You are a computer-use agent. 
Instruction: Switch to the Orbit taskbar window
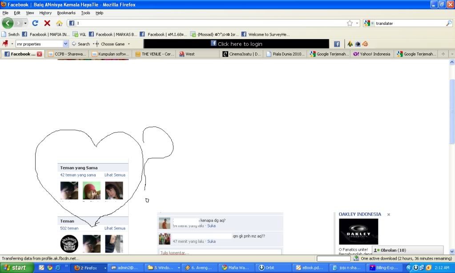click(273, 268)
